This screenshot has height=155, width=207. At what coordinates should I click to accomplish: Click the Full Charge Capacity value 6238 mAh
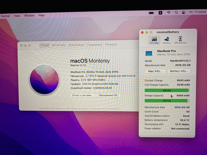(x=183, y=85)
